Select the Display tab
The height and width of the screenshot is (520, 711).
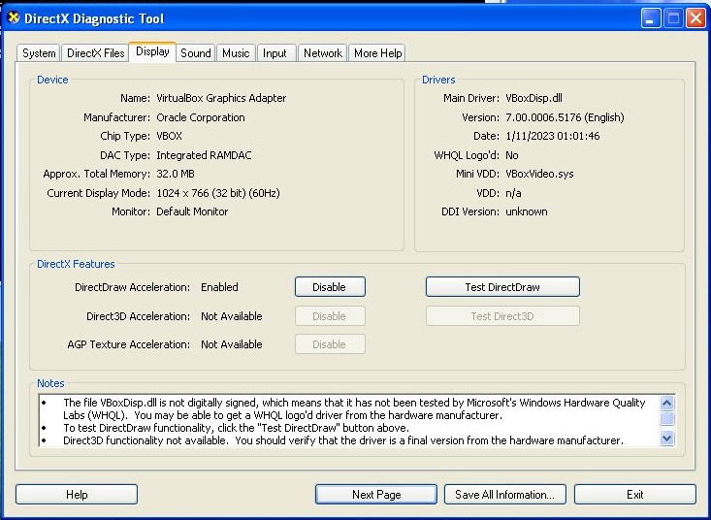(x=152, y=51)
